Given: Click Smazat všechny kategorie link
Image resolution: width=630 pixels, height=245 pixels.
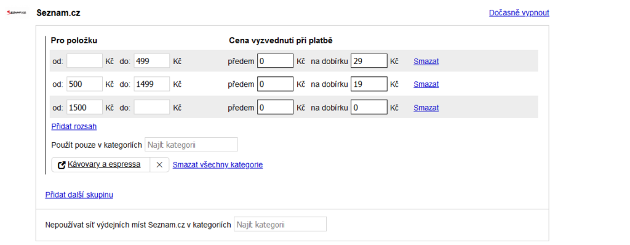Looking at the screenshot, I should pyautogui.click(x=218, y=165).
